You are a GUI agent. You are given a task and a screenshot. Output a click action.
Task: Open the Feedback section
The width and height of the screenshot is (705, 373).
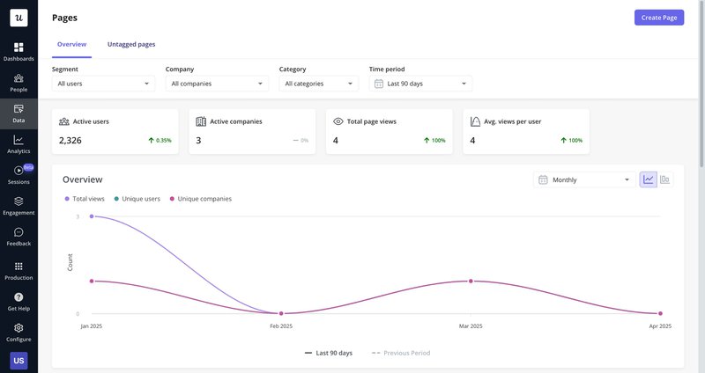point(19,237)
